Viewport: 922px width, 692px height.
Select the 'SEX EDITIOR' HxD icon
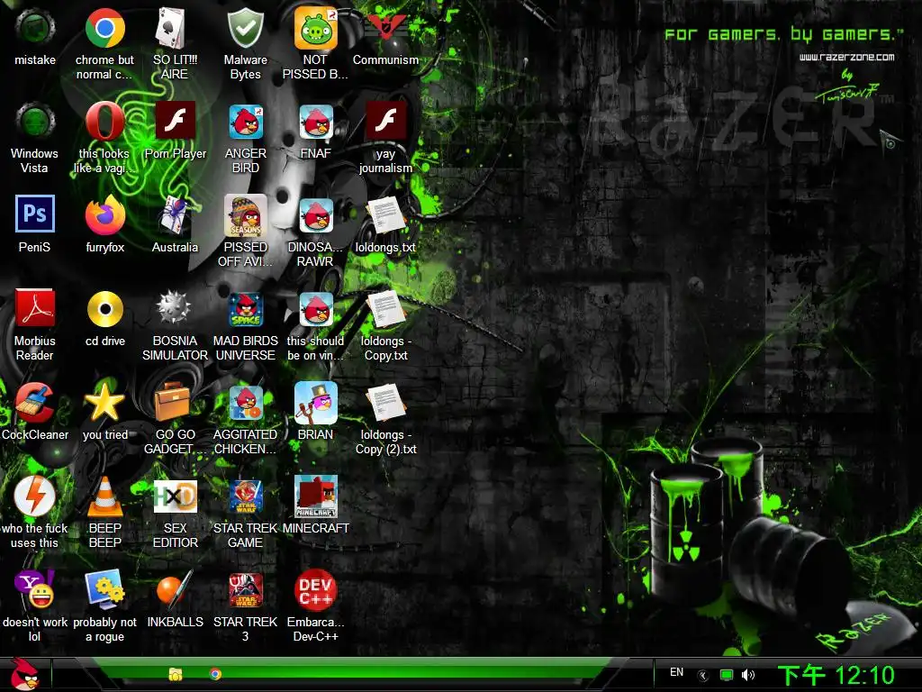(175, 496)
